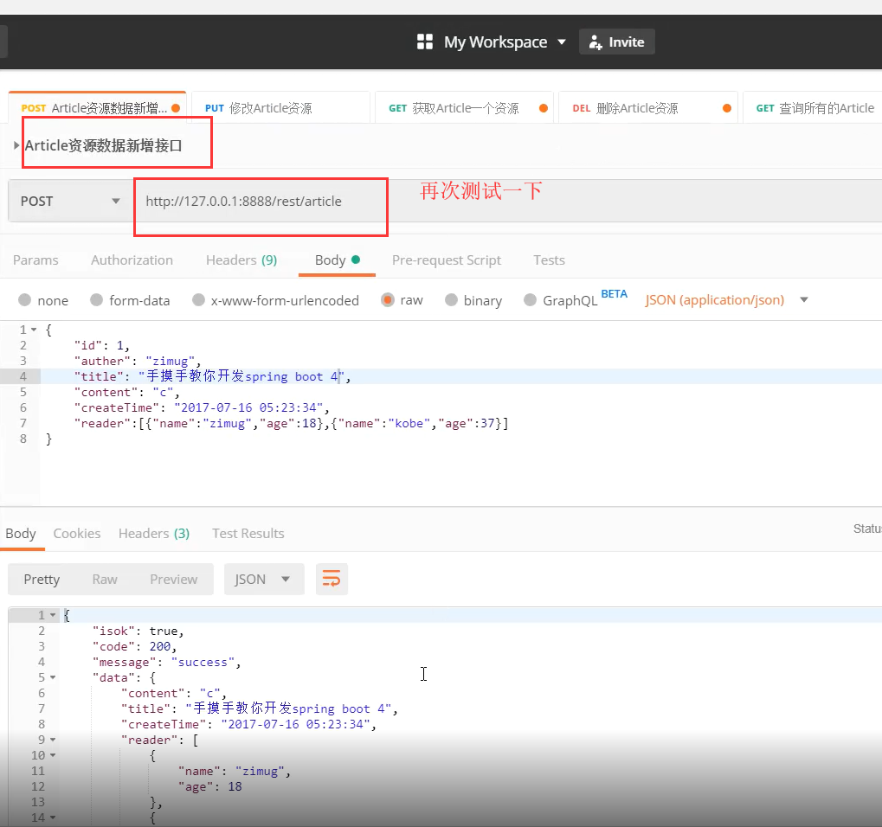Click the "createTime" line in request body
The width and height of the screenshot is (882, 827).
[x=202, y=407]
